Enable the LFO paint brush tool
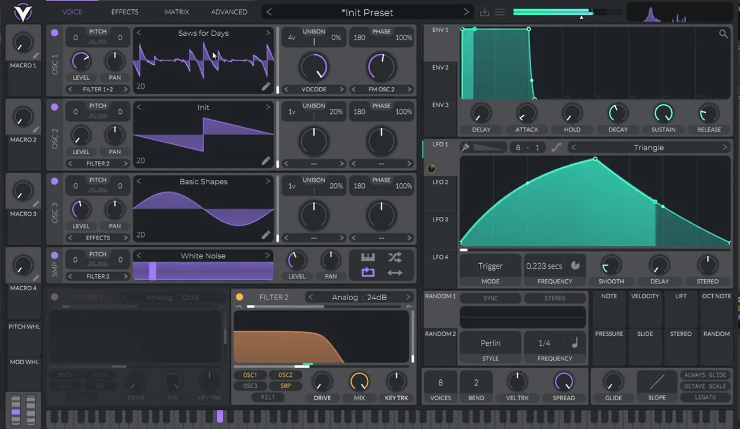The image size is (740, 429). point(465,147)
